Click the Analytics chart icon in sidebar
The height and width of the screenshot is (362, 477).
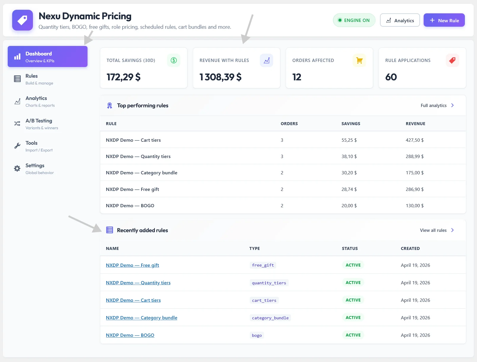coord(18,101)
